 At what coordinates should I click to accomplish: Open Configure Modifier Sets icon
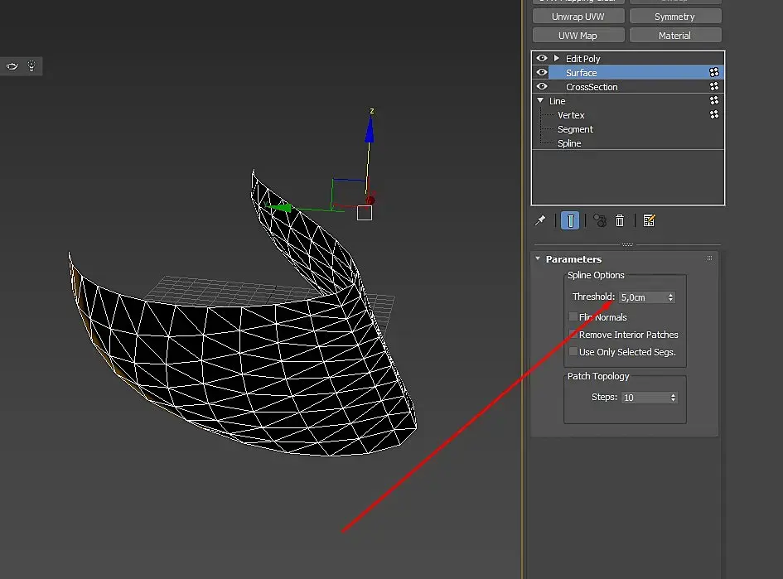649,220
